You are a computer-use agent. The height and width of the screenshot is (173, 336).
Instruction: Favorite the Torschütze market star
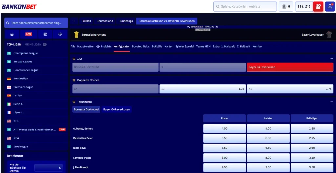pos(74,102)
